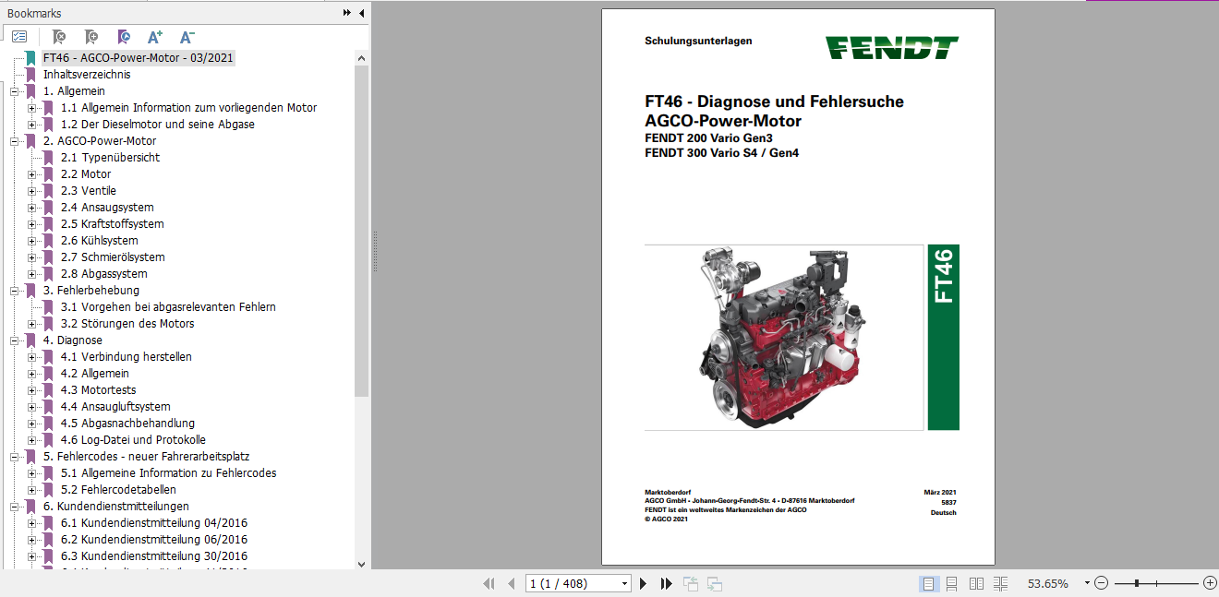Viewport: 1219px width, 597px height.
Task: Open the page number dropdown
Action: pos(624,583)
